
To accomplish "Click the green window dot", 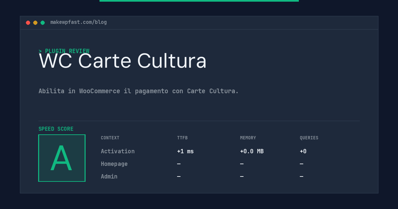I will pyautogui.click(x=42, y=23).
